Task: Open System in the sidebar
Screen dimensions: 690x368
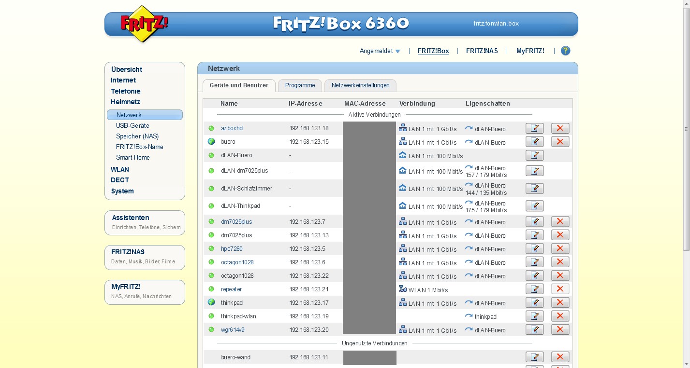Action: [x=122, y=191]
